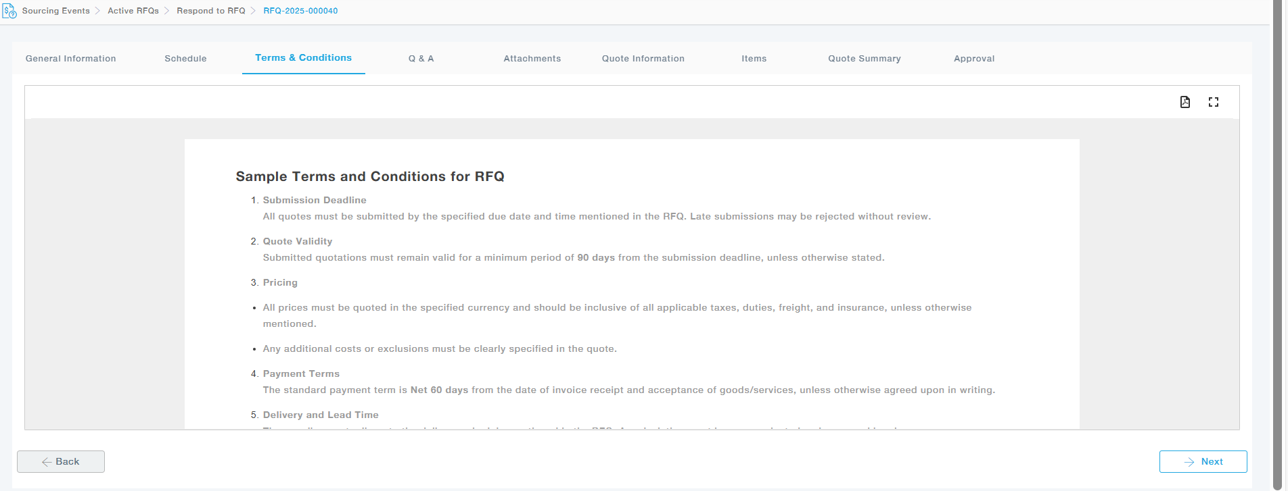Go to the Attachments tab
Screen dimensions: 1288x491
coord(532,59)
